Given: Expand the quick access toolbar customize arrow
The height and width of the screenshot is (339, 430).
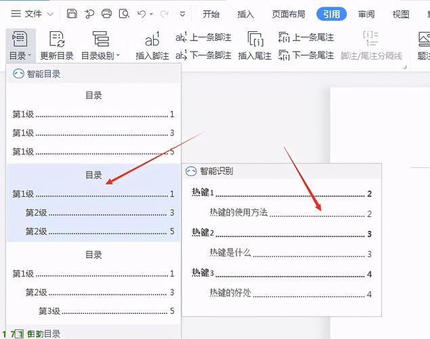Looking at the screenshot, I should [182, 14].
